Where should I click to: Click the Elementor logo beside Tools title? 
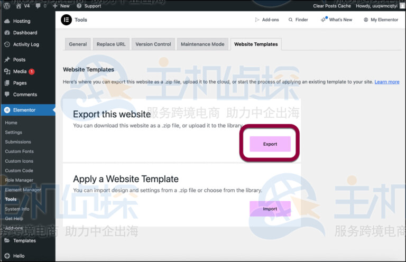coord(66,20)
